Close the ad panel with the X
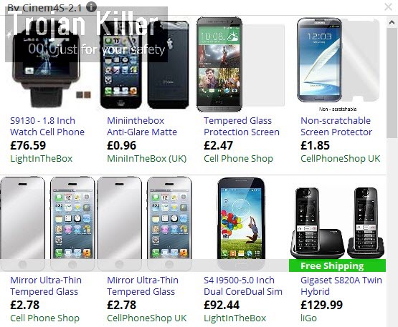The width and height of the screenshot is (398, 327). click(388, 7)
